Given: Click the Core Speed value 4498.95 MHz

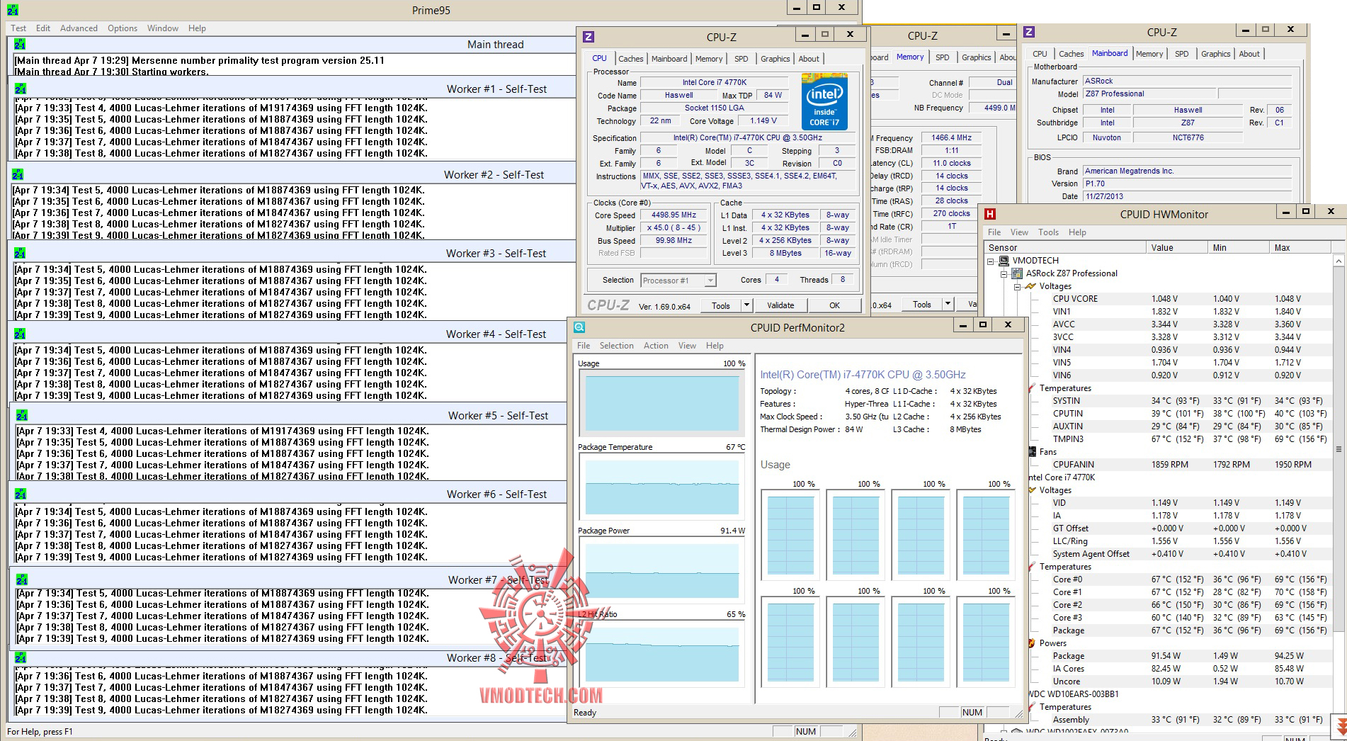Looking at the screenshot, I should (x=673, y=215).
